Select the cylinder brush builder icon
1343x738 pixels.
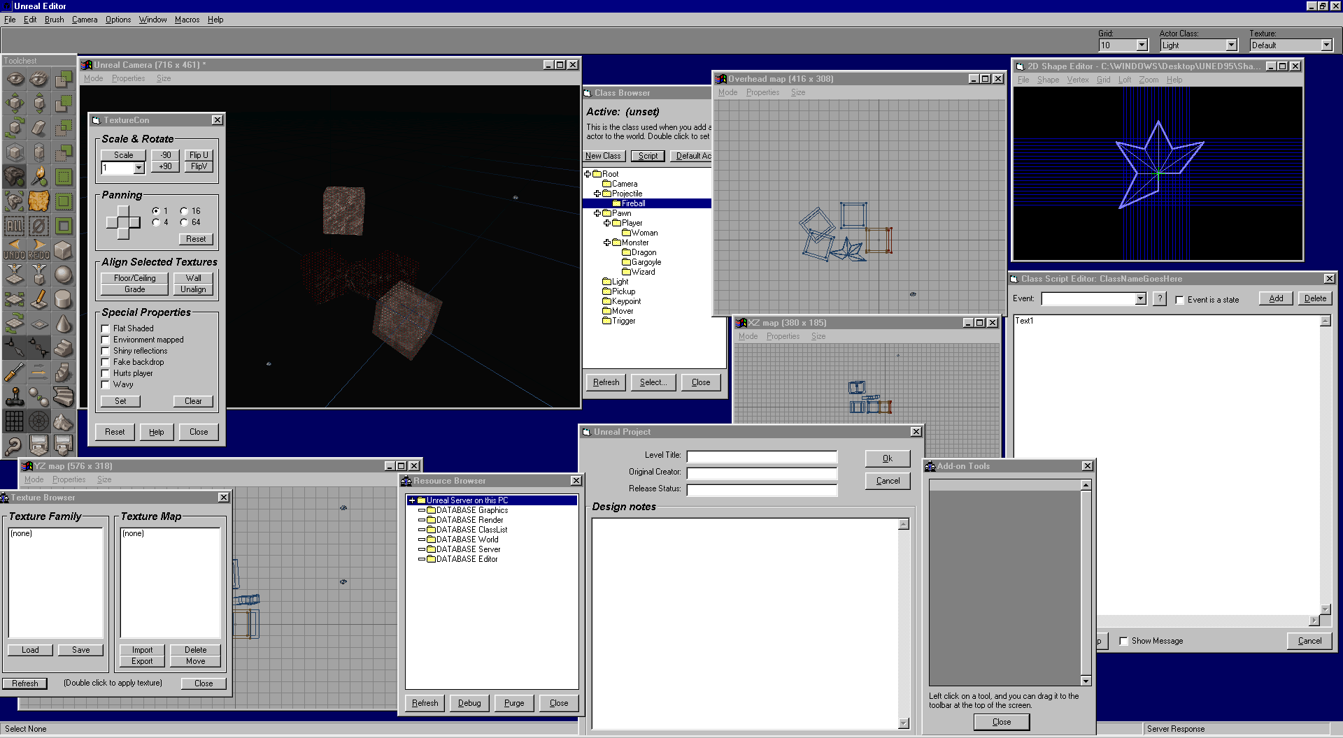tap(64, 299)
